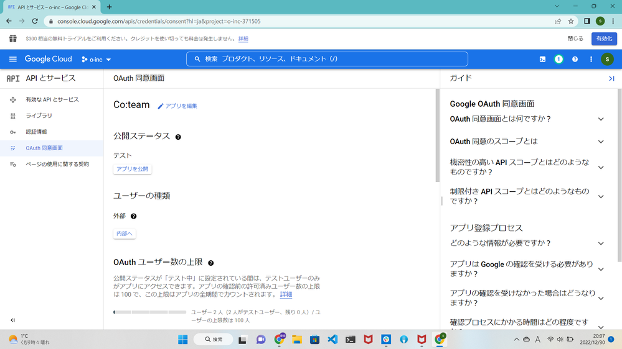Go to 有効な API とサービス
The height and width of the screenshot is (349, 622).
[52, 100]
